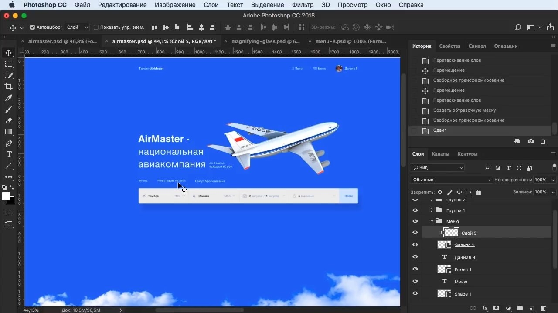
Task: Open the blend mode Обычные dropdown
Action: [451, 180]
